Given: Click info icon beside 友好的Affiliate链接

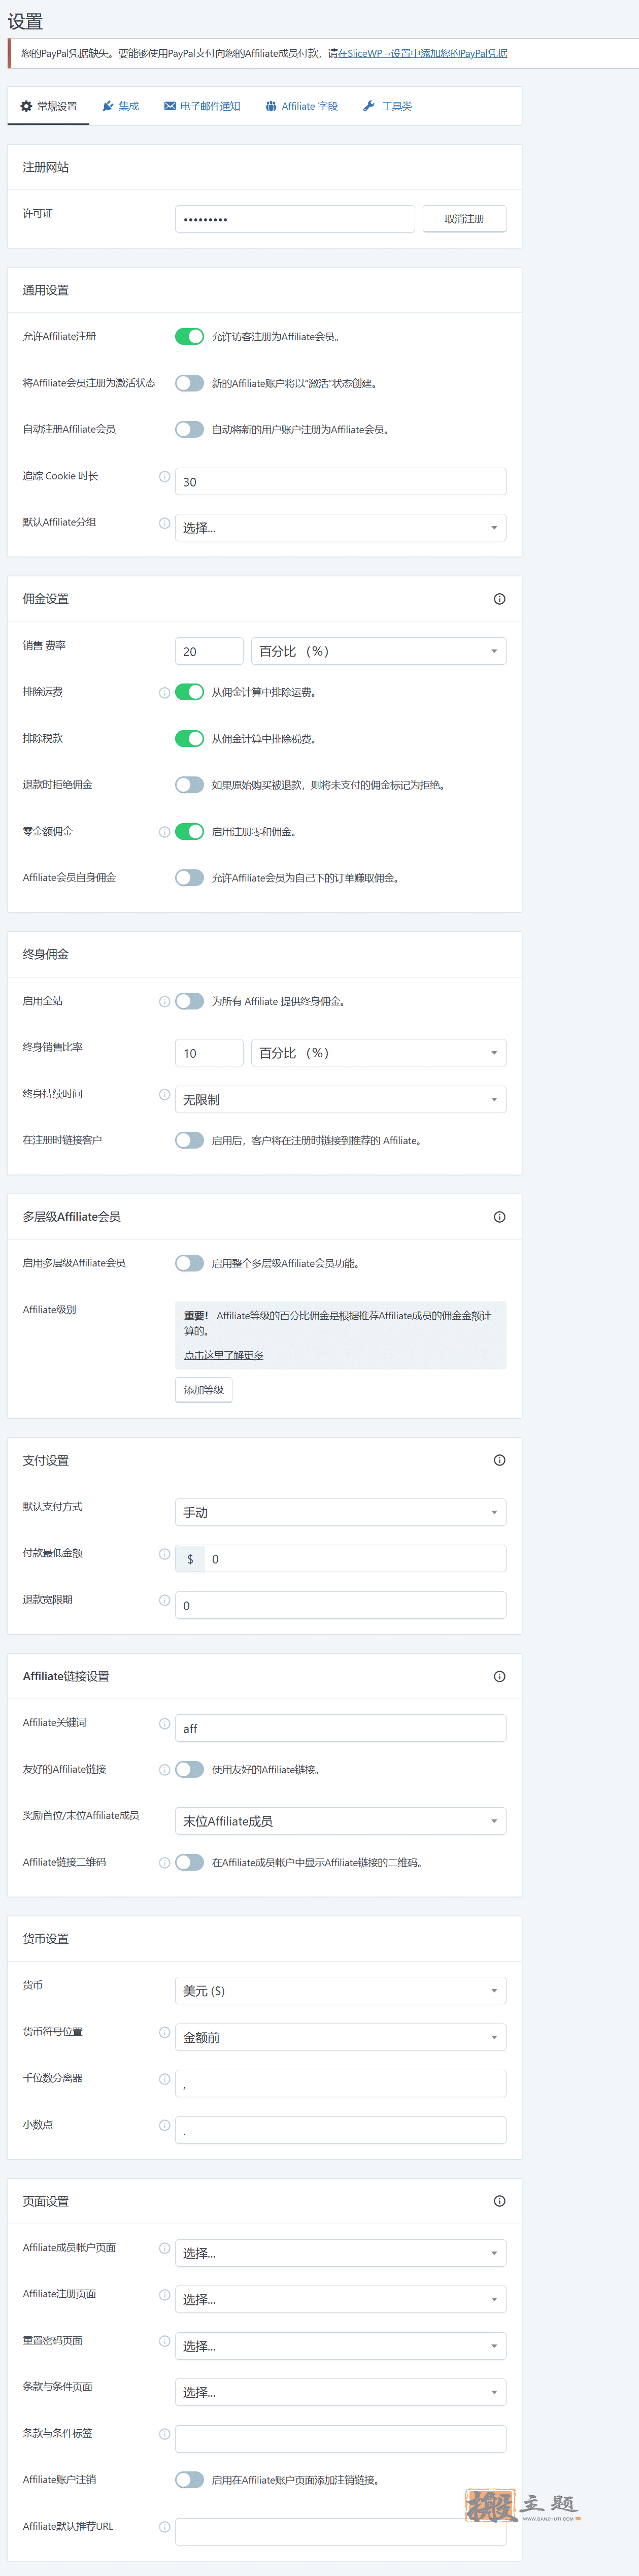Looking at the screenshot, I should pos(164,1770).
